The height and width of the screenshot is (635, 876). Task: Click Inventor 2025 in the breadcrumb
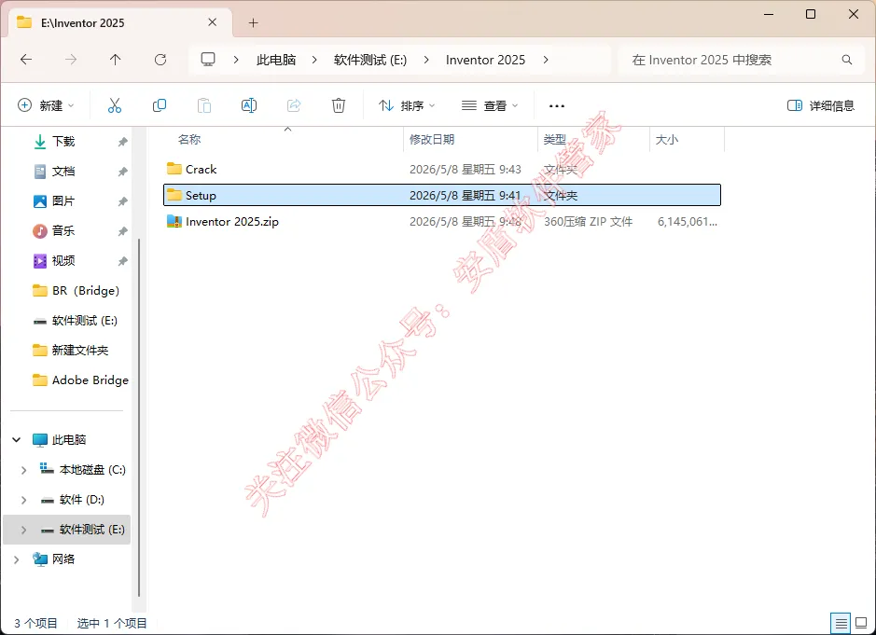[x=485, y=60]
